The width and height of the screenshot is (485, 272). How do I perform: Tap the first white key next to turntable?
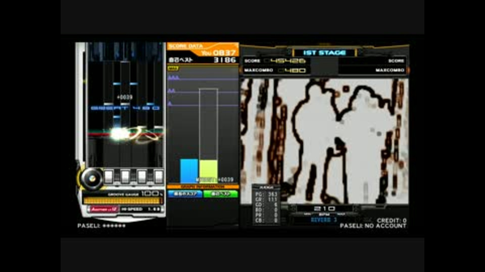pyautogui.click(x=109, y=177)
